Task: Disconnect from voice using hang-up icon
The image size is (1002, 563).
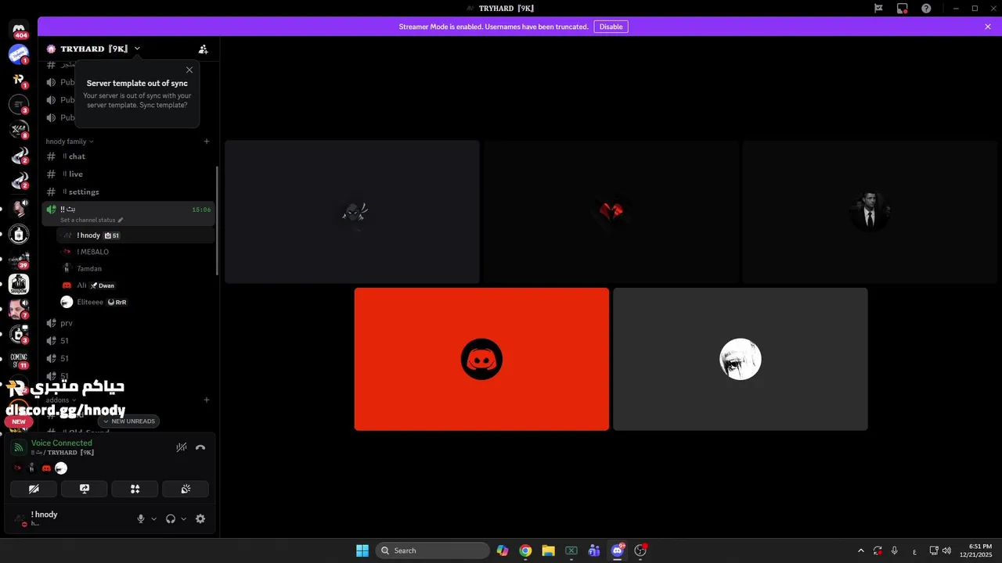Action: tap(200, 447)
